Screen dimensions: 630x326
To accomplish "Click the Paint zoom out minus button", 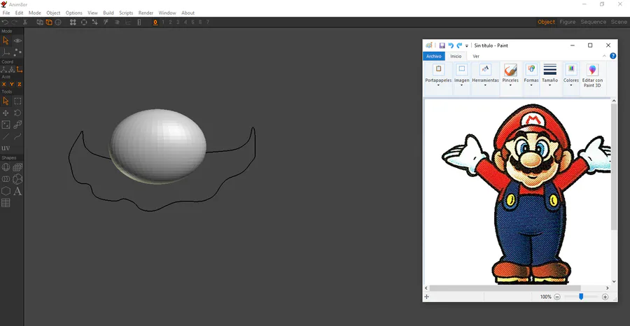I will click(557, 297).
